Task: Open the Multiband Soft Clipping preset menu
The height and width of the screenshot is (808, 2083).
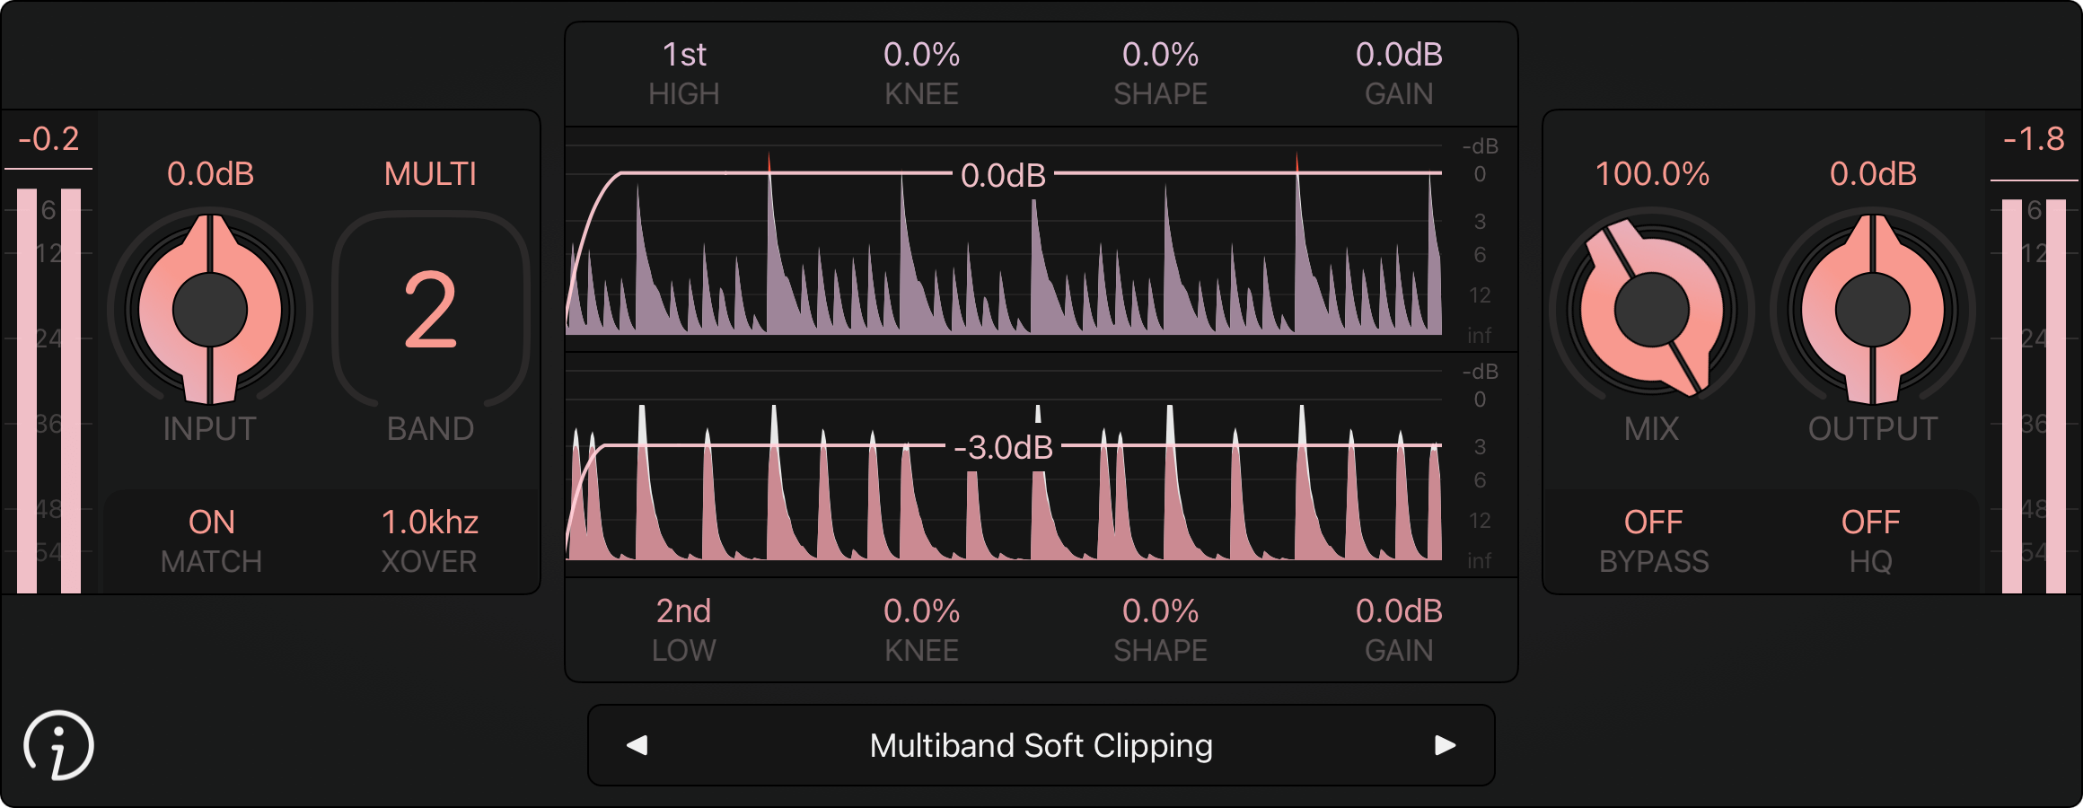Action: (x=1041, y=745)
